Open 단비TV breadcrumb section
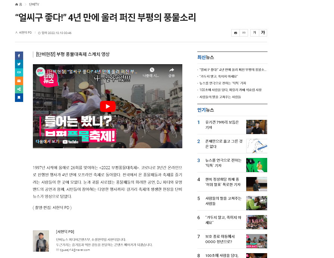 click(x=34, y=4)
